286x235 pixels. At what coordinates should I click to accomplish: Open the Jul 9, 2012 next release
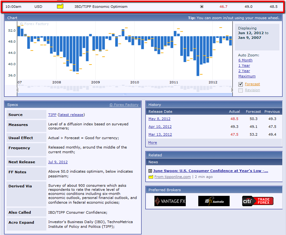58,162
